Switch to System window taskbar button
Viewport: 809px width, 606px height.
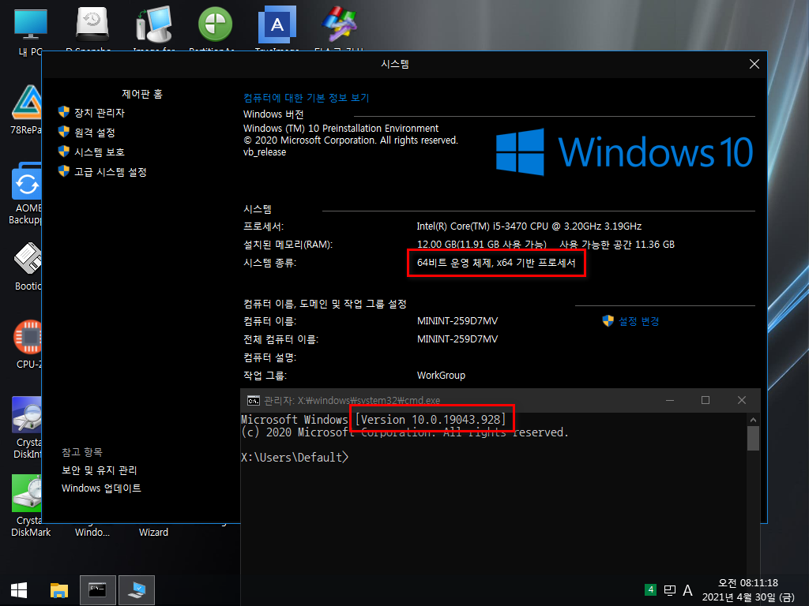pos(137,590)
